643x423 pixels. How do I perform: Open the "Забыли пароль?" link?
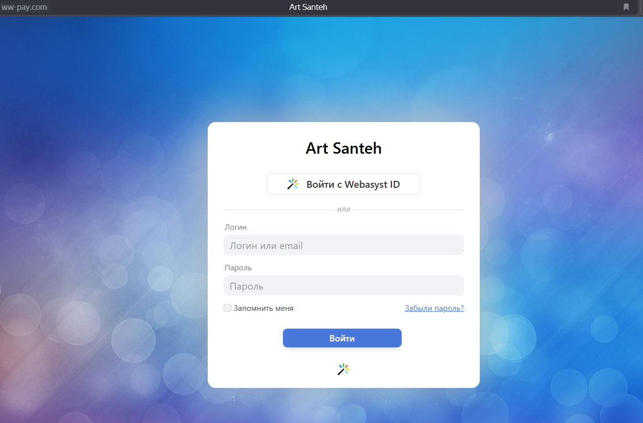pyautogui.click(x=434, y=308)
